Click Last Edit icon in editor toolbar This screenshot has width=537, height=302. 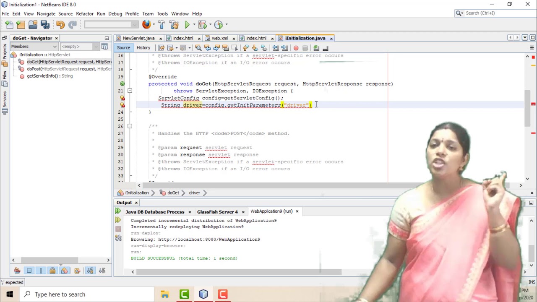point(161,48)
